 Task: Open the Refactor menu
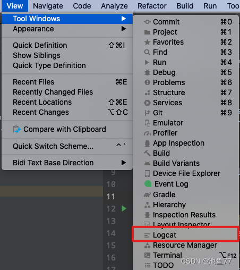(152, 6)
